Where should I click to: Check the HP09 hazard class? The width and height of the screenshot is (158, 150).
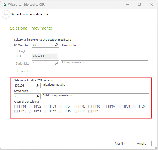click(135, 106)
